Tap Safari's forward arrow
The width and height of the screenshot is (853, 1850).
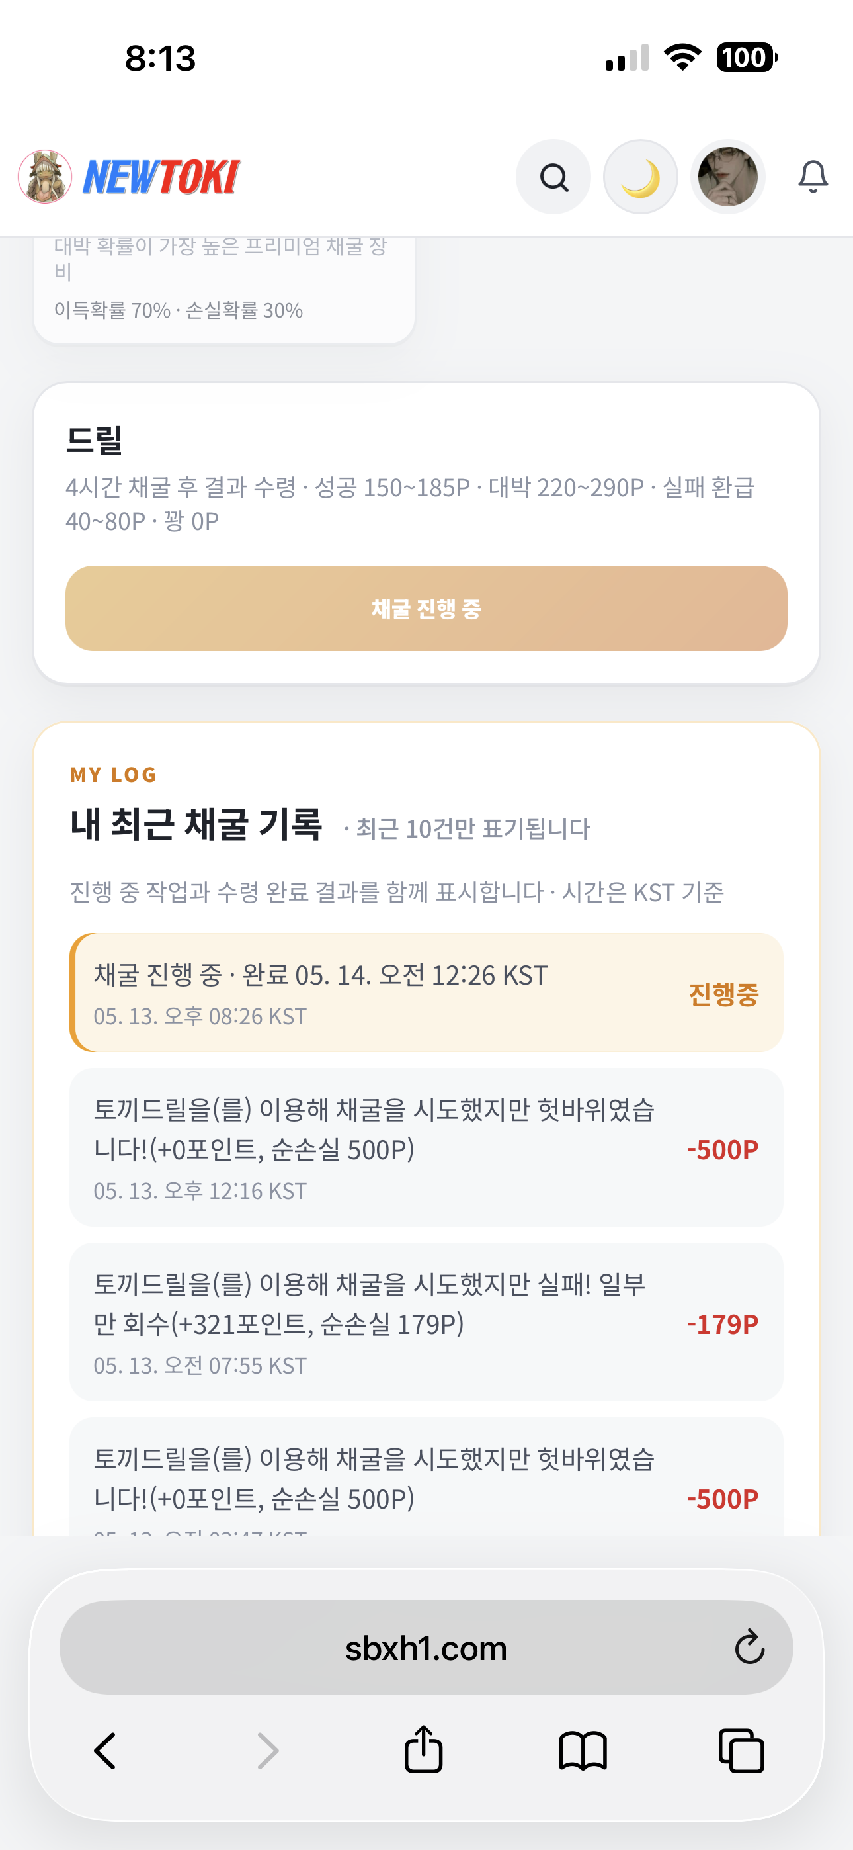267,1751
